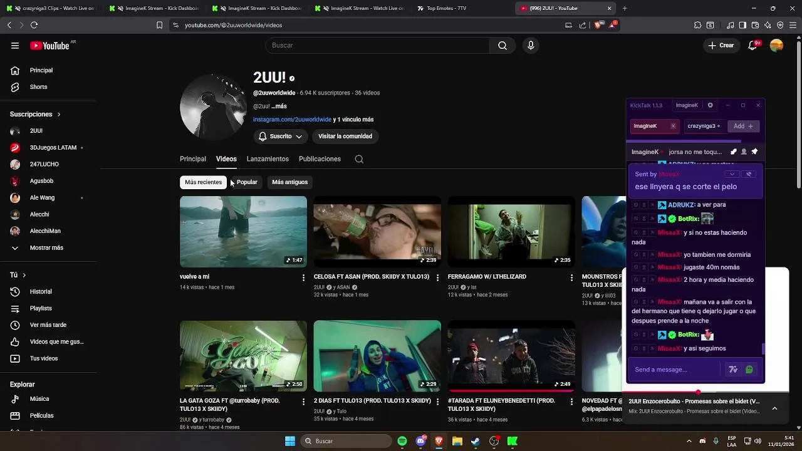Switch to the Principal channel tab
The width and height of the screenshot is (802, 451).
point(193,159)
